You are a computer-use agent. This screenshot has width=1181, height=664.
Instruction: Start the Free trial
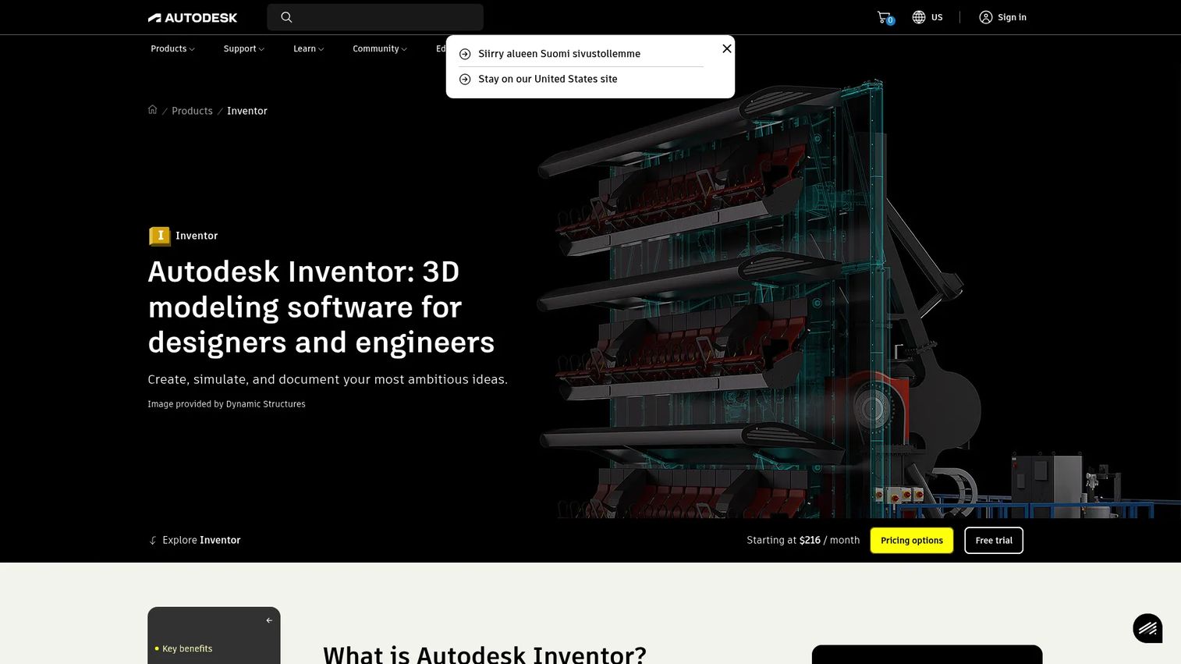tap(994, 541)
